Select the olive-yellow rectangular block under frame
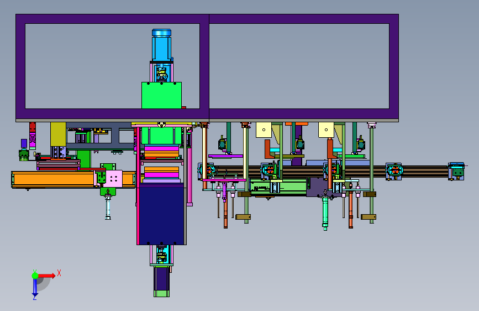This screenshot has height=311, width=479. (x=58, y=134)
